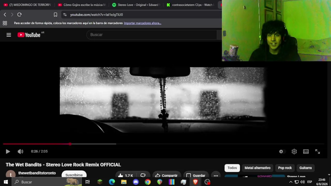Switch to MIEDOMINGO DE TERROR tab
Screen dimensions: 331x186
point(27,5)
